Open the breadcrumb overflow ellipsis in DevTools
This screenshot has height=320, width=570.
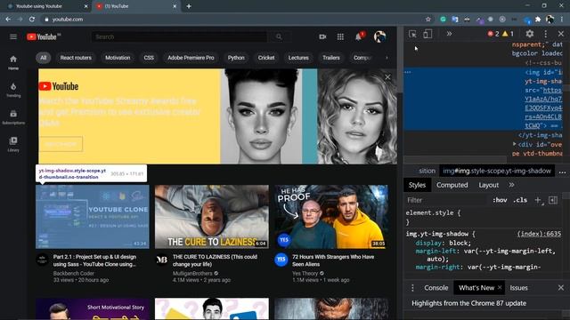tap(562, 172)
